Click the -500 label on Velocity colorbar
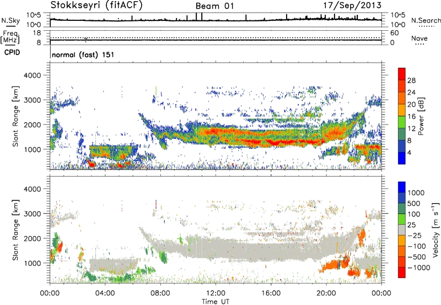441x305 pixels. pos(417,257)
